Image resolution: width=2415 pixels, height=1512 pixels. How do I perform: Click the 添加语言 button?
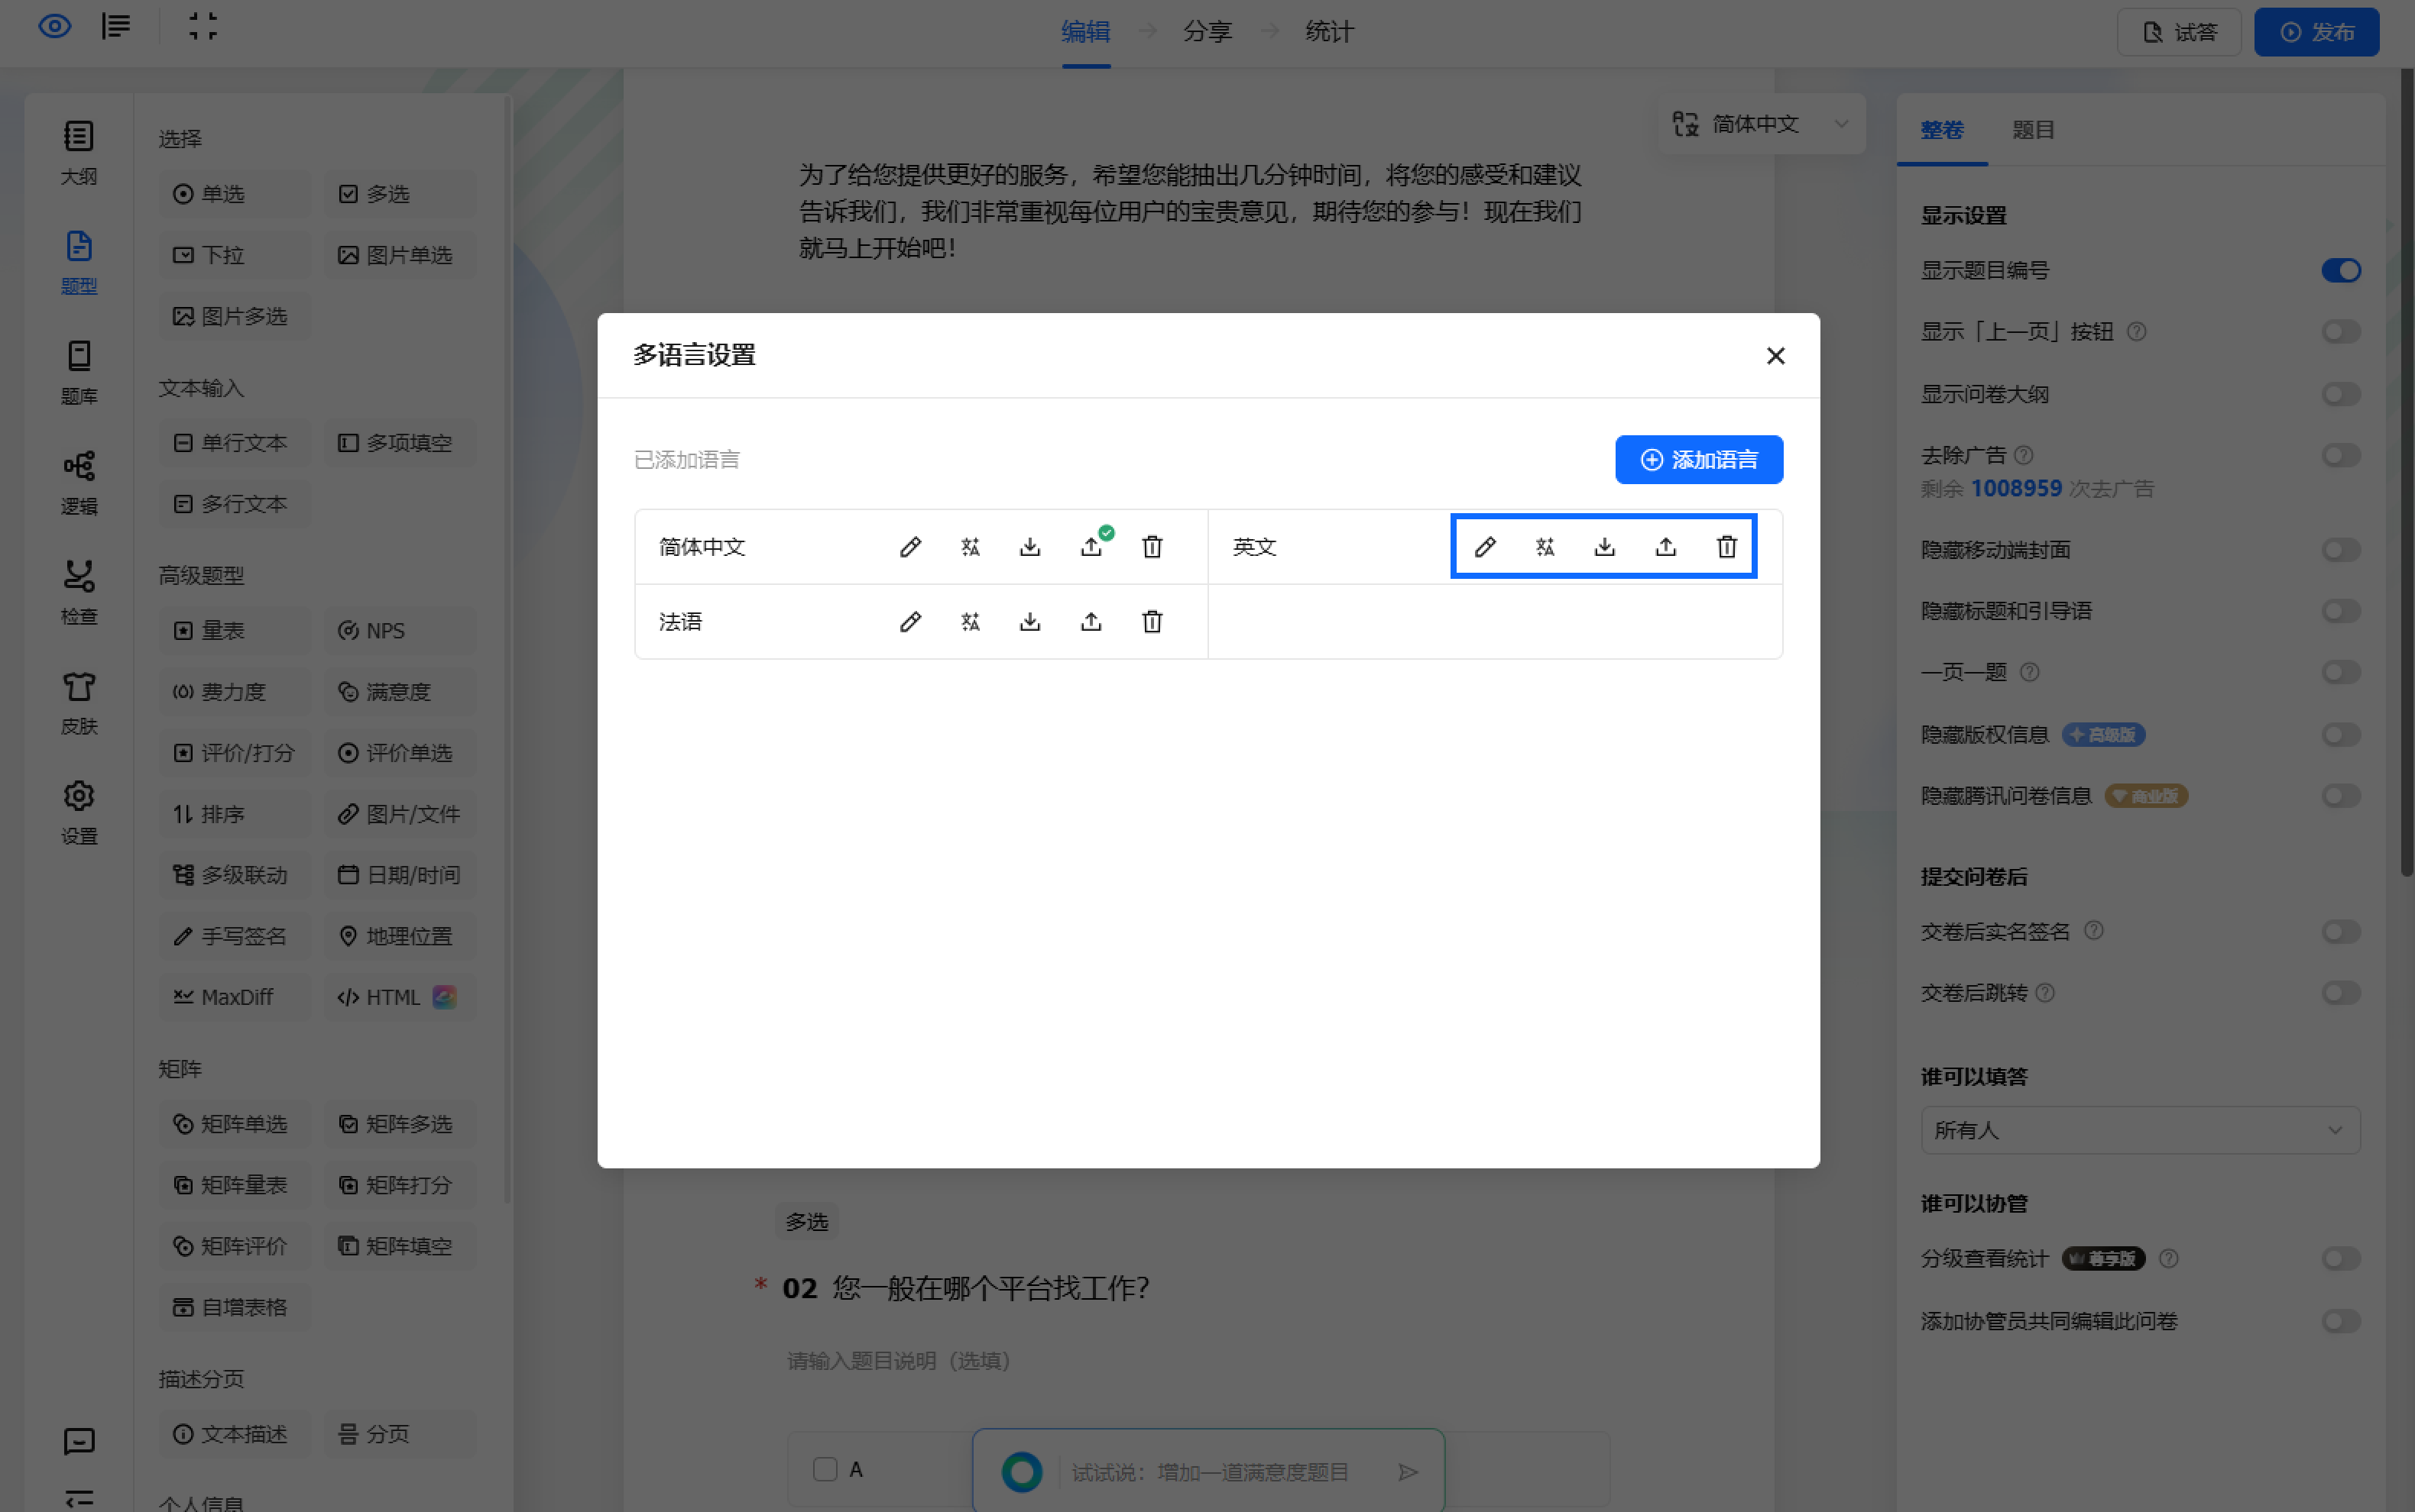click(x=1698, y=460)
